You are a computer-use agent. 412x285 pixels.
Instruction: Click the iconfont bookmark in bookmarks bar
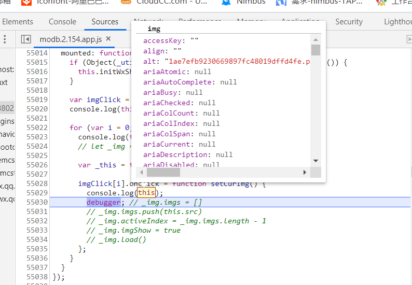tap(65, 2)
